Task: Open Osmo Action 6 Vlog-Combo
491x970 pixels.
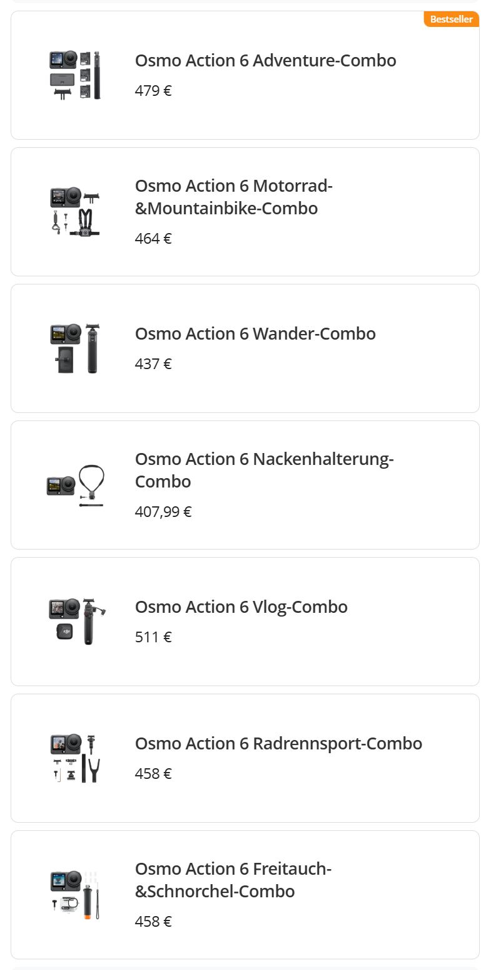Action: pyautogui.click(x=241, y=607)
